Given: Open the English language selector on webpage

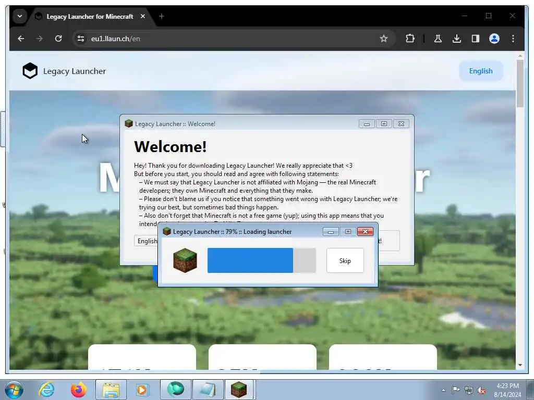Looking at the screenshot, I should [x=480, y=71].
